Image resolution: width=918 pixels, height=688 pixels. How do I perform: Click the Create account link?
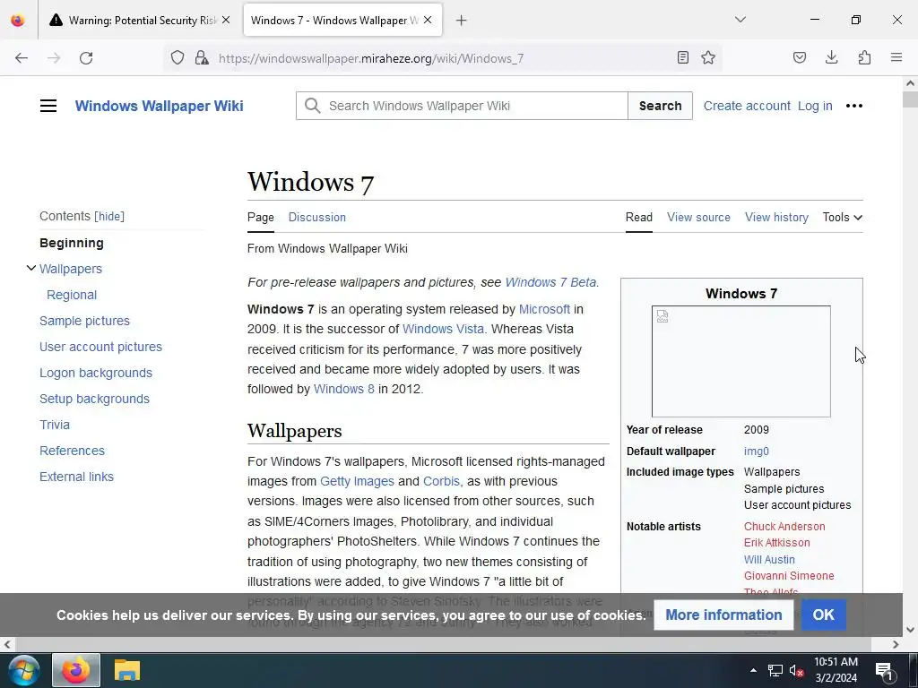(x=747, y=106)
